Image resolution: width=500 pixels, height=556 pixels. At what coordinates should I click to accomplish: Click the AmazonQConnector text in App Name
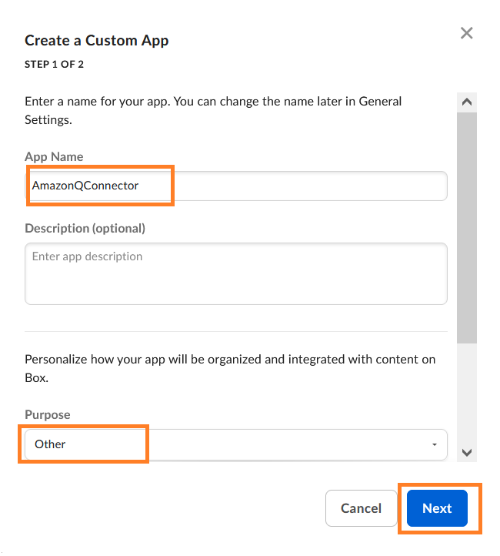click(x=85, y=186)
